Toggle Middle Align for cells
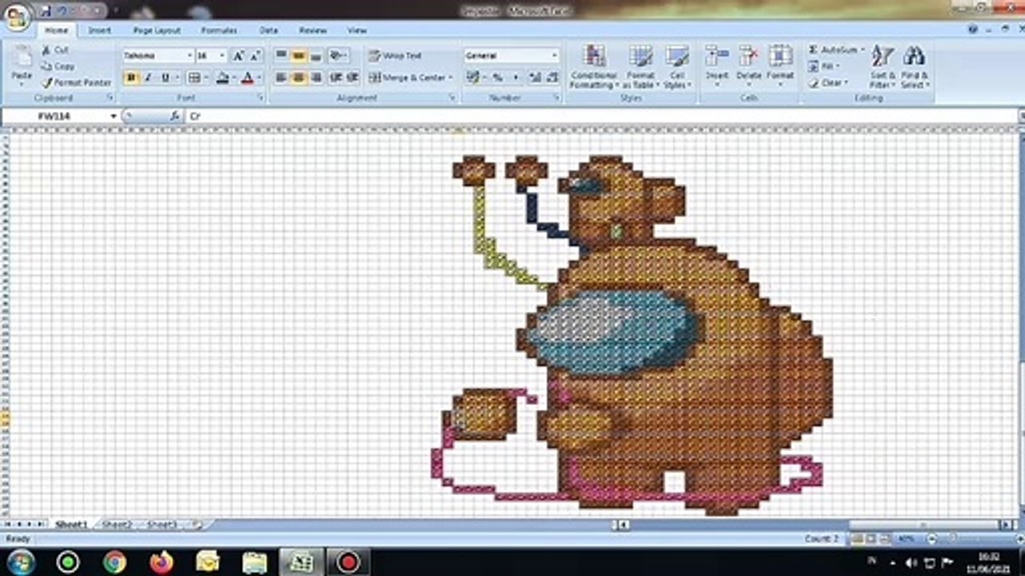 click(x=299, y=56)
